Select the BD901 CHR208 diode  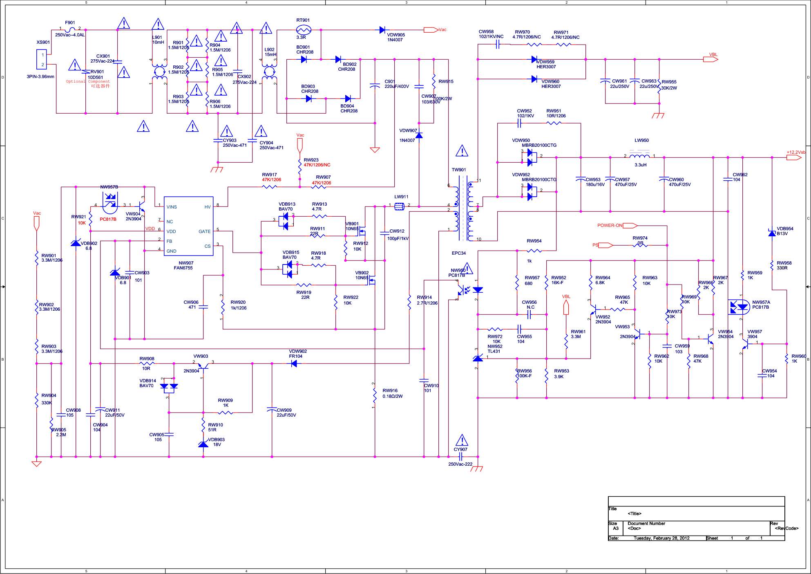(304, 59)
